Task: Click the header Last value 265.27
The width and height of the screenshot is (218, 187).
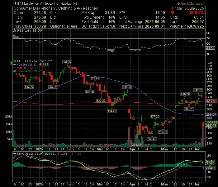Action: pos(198,22)
